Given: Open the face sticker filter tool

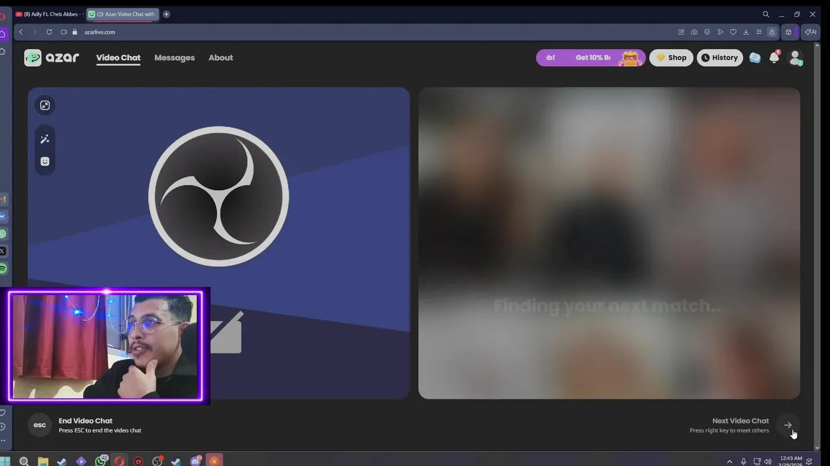Looking at the screenshot, I should (45, 161).
